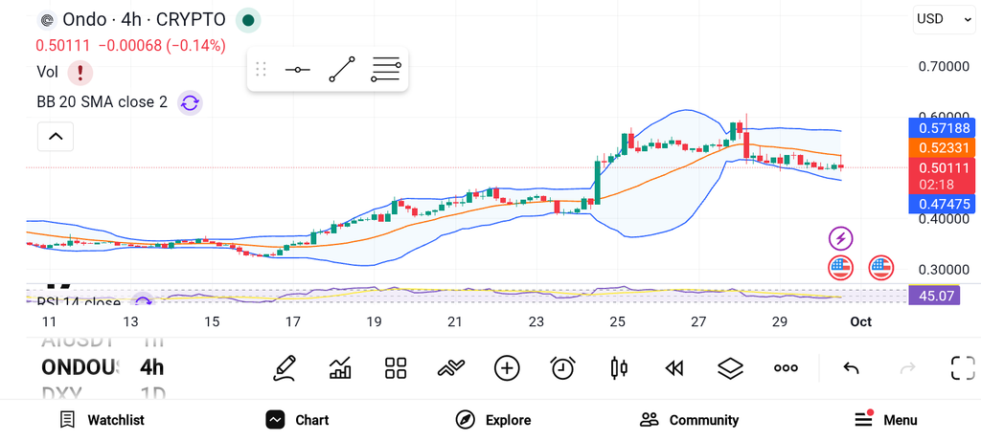Click the 17 date axis label
The width and height of the screenshot is (981, 441).
[x=292, y=322]
